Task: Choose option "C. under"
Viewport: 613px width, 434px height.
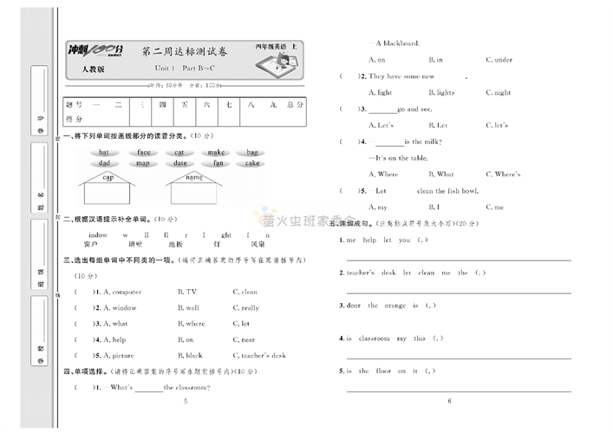Action: [x=499, y=60]
